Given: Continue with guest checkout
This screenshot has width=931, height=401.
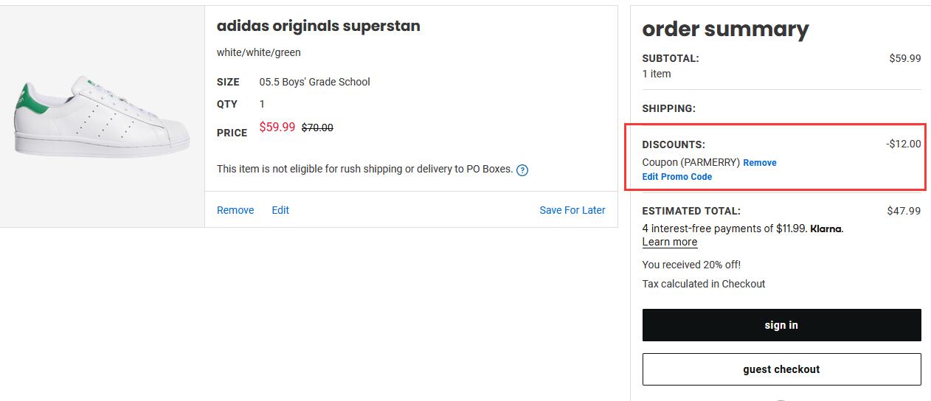Looking at the screenshot, I should click(781, 369).
